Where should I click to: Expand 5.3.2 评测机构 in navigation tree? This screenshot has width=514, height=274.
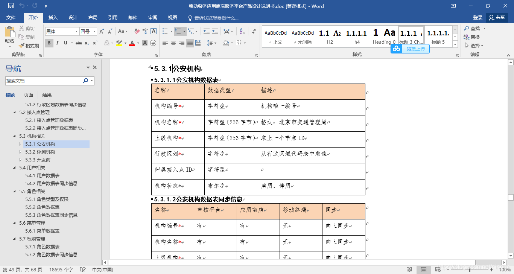click(x=21, y=152)
